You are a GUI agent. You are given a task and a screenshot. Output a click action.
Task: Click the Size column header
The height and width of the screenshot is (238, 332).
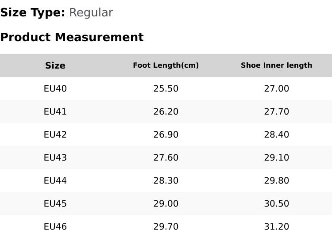tap(55, 65)
